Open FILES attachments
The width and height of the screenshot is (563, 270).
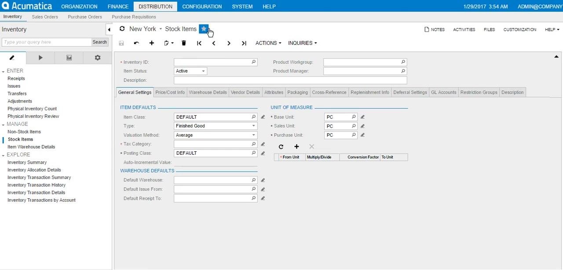point(489,29)
